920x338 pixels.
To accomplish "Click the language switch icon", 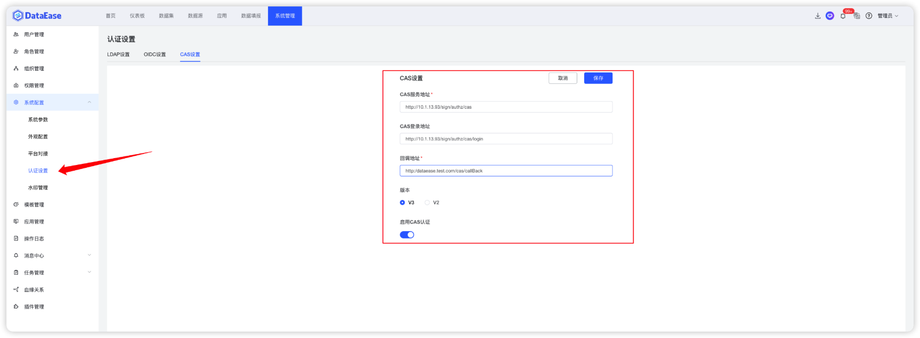I will 857,16.
